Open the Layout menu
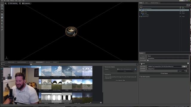The height and width of the screenshot is (107, 191). (20, 1)
